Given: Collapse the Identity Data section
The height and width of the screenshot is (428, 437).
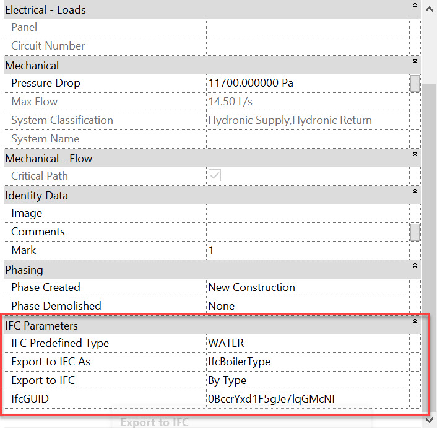Looking at the screenshot, I should tap(415, 191).
